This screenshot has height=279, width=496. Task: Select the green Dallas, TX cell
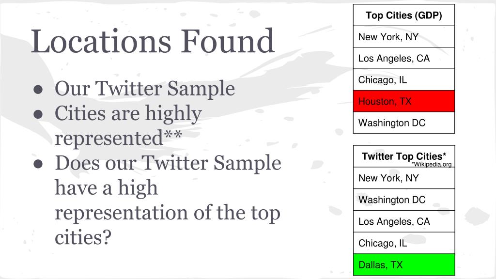point(404,264)
